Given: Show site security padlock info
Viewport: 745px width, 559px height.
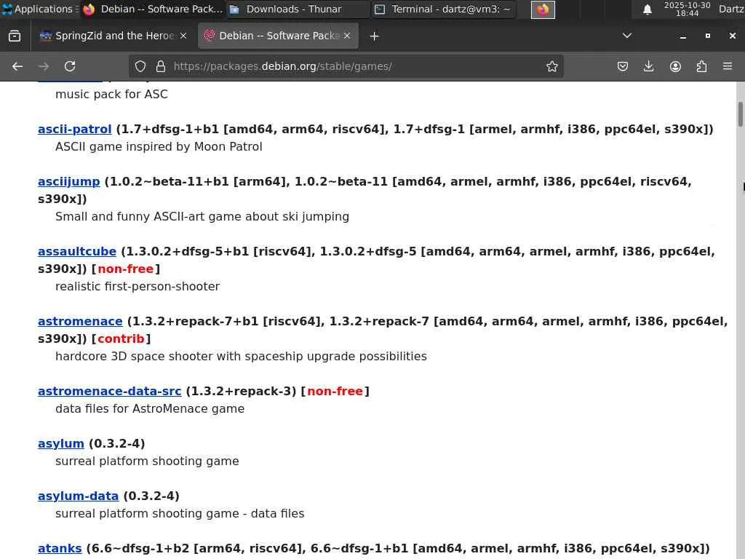Looking at the screenshot, I should tap(161, 66).
